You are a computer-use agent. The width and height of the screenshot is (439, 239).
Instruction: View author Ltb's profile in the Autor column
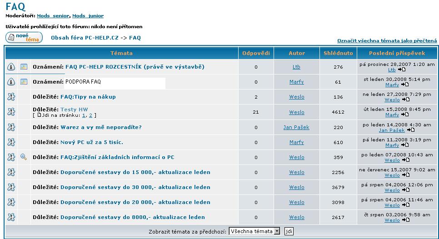coord(296,67)
